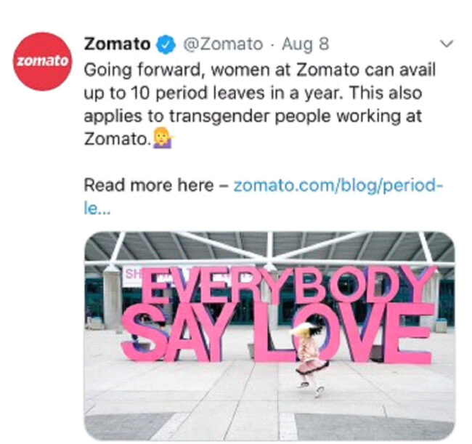Screen dimensions: 472x444
Task: Click the Aug 8 timestamp
Action: pyautogui.click(x=305, y=44)
